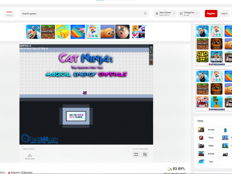The height and width of the screenshot is (174, 232).
Task: Open the hammer man game in the top banner
Action: click(33, 32)
